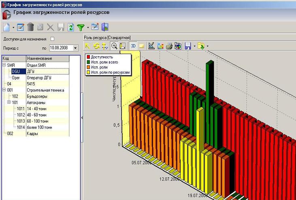296x200 pixels.
Task: Open the date dropdown for 10.08.2008
Action: (75, 48)
